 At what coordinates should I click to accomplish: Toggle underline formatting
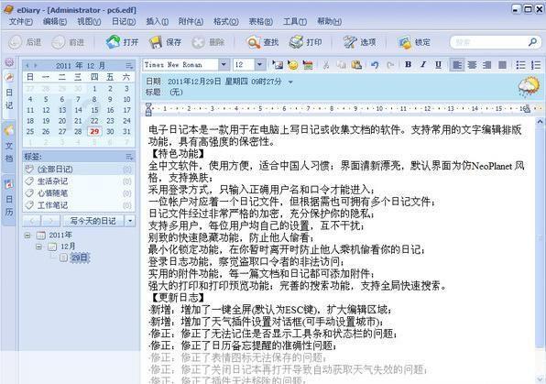(438, 64)
